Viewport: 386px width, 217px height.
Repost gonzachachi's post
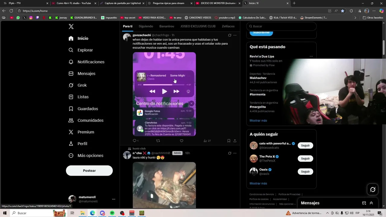click(158, 141)
